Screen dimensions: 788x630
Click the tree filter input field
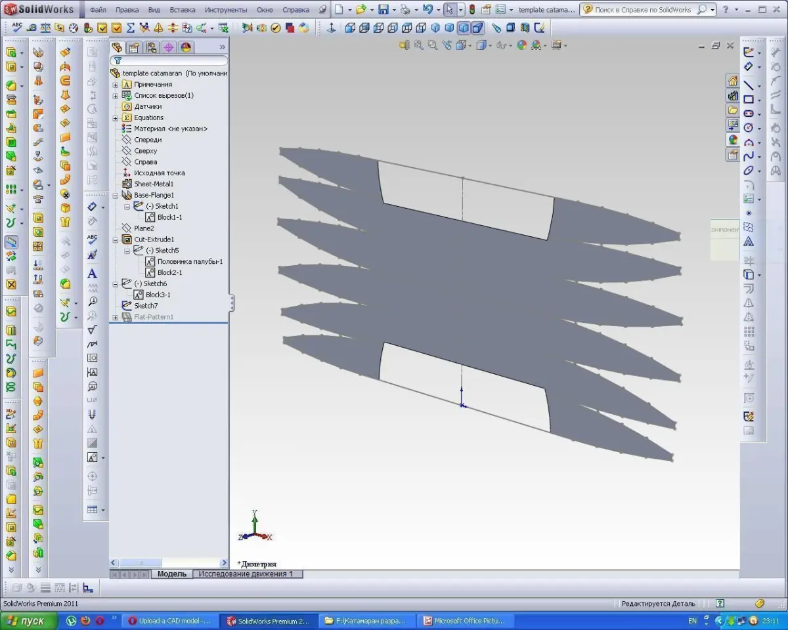coord(169,60)
